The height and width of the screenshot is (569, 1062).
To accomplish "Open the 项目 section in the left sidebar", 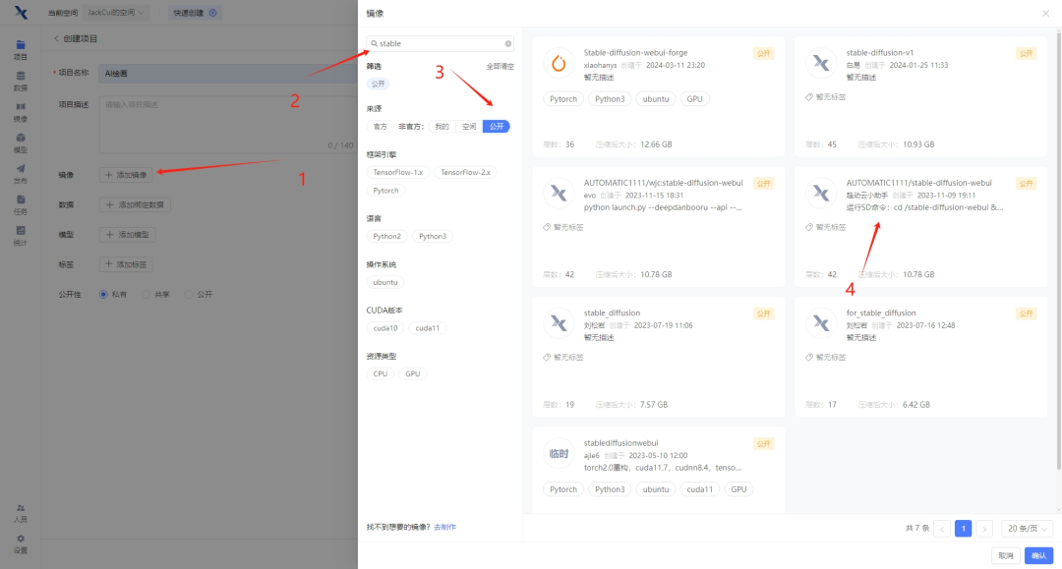I will 21,50.
